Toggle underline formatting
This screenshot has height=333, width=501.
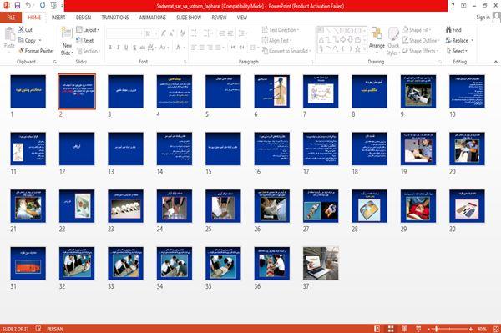[x=126, y=48]
